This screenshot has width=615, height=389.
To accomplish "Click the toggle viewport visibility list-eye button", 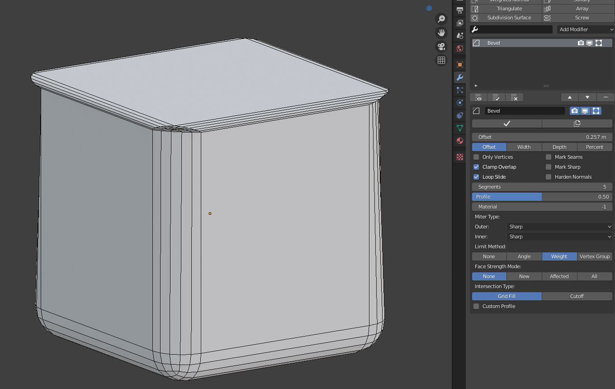I will click(478, 97).
